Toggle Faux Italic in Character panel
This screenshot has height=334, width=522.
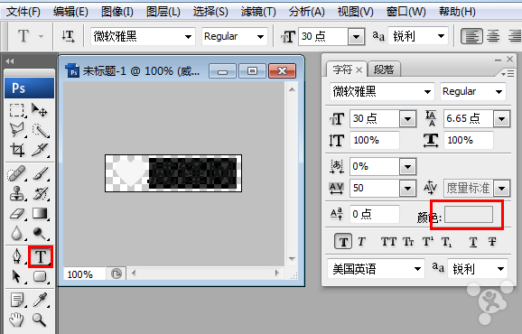(x=361, y=242)
